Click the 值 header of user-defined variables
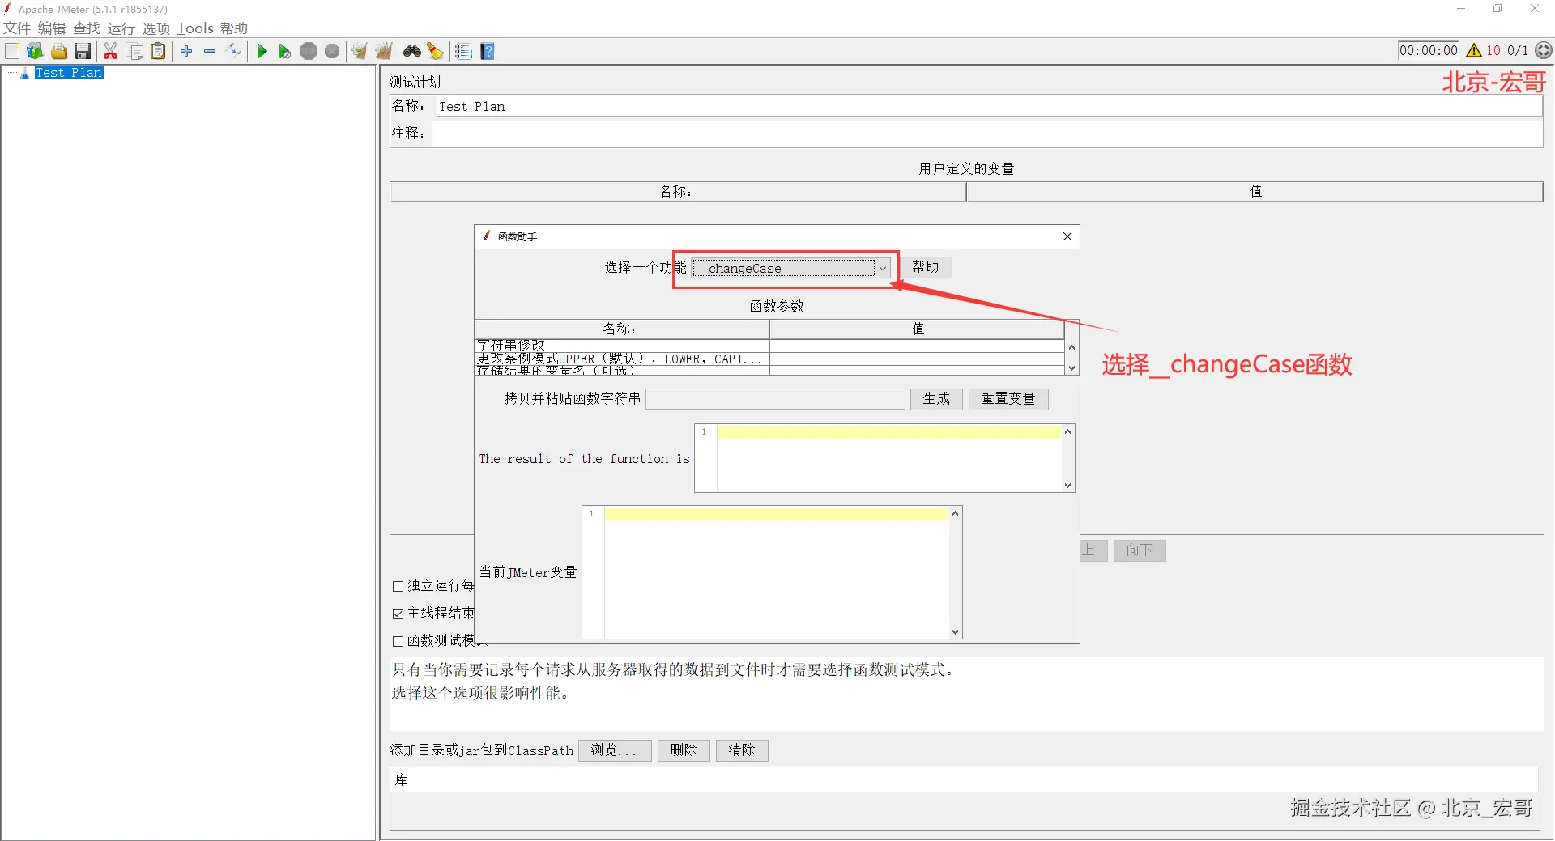 click(1255, 192)
